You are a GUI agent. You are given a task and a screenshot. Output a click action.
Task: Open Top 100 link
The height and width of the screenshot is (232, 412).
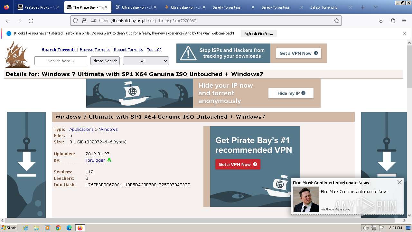154,50
